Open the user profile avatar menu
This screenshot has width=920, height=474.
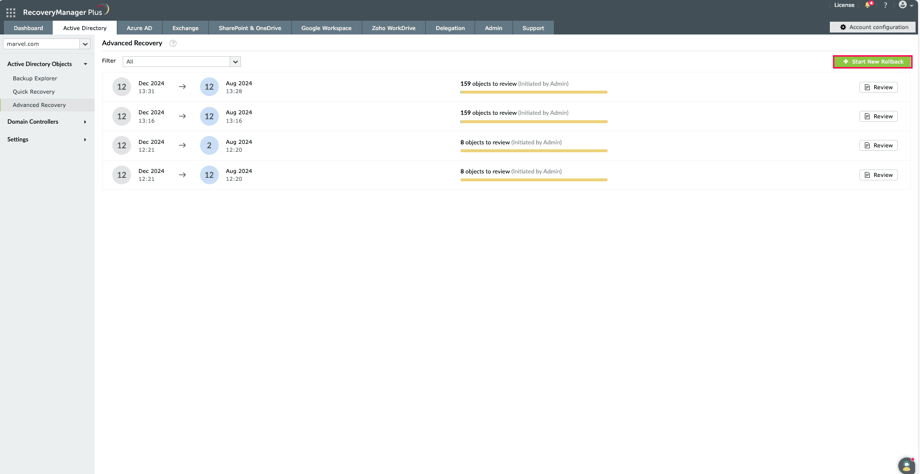pos(906,5)
